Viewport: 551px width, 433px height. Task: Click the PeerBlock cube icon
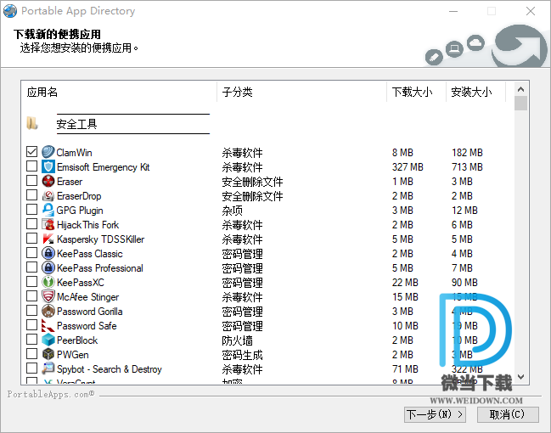[48, 340]
